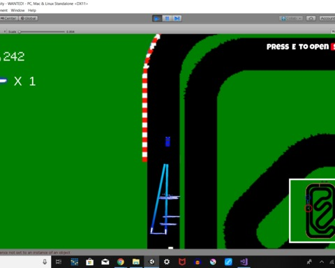
Task: Toggle the Center pivot mode button
Action: (x=9, y=18)
